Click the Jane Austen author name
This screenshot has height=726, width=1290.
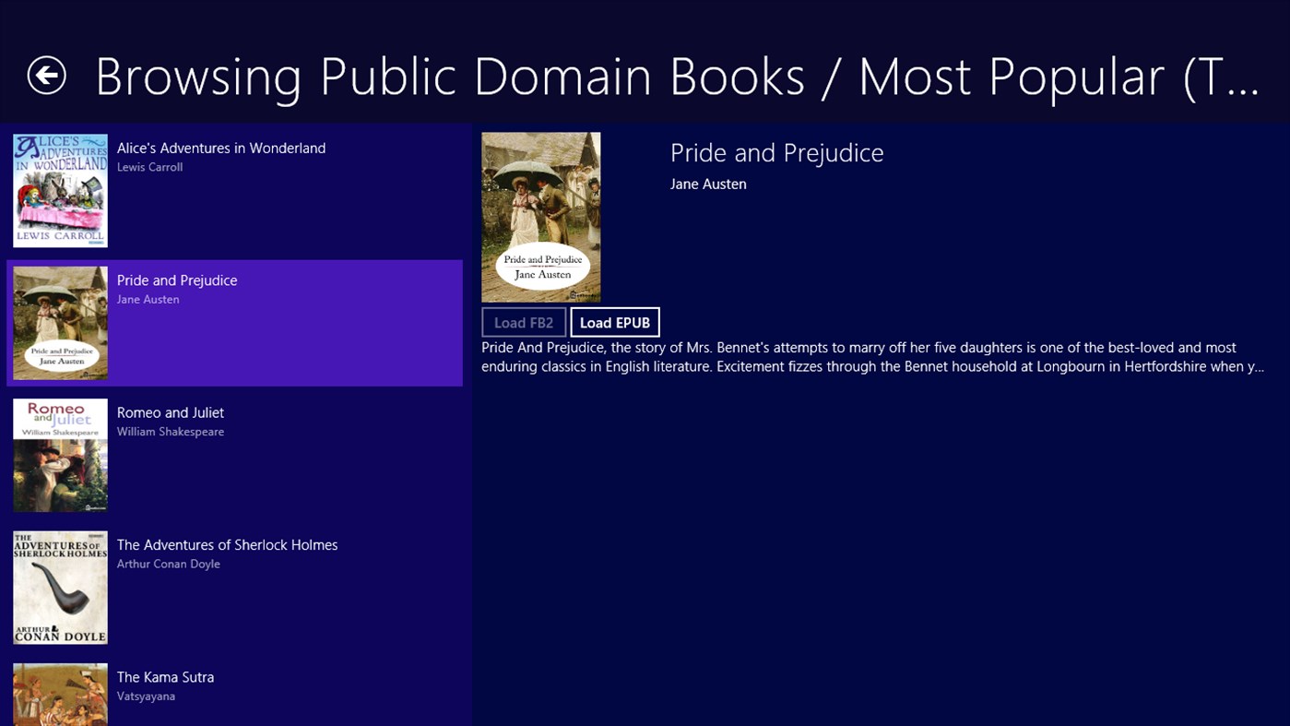(x=708, y=184)
